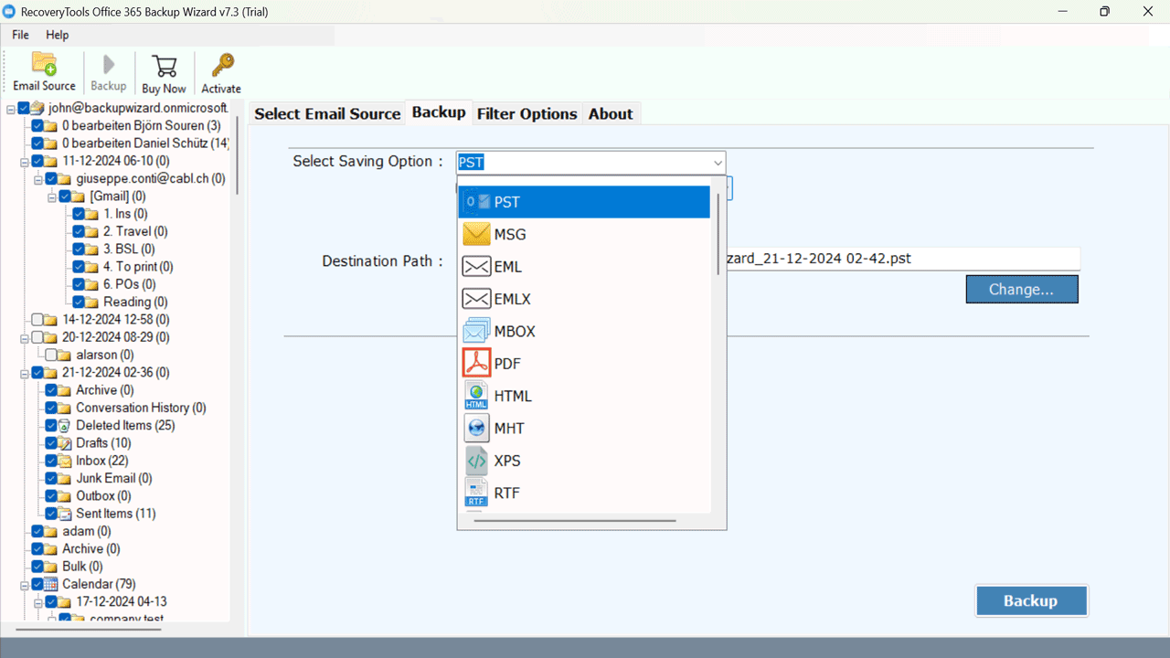Click the XPS code icon
1170x658 pixels.
click(477, 461)
